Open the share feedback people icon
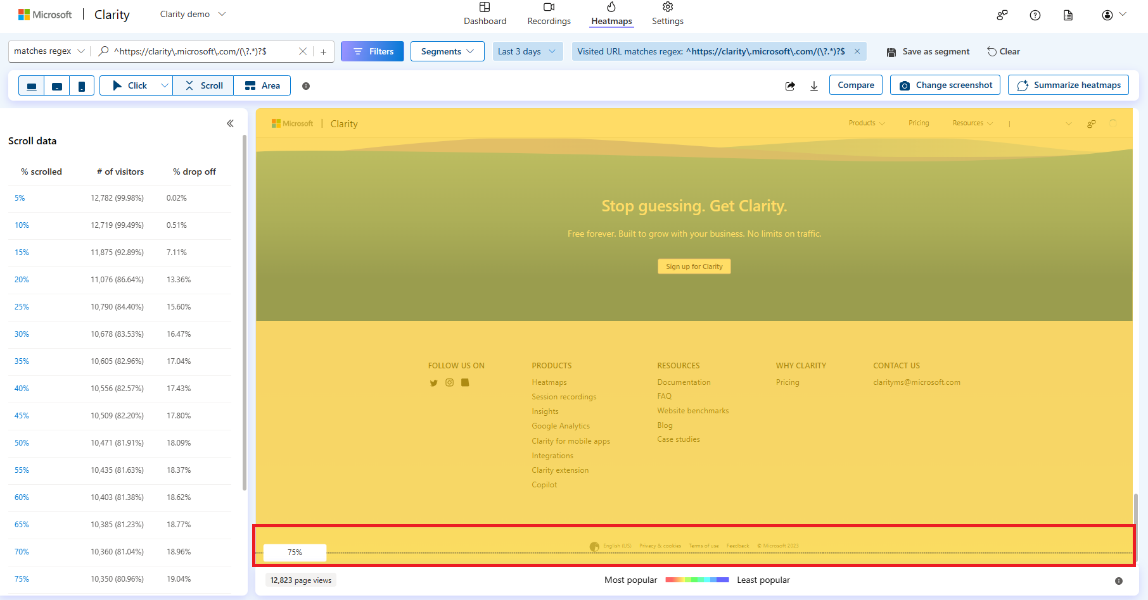This screenshot has width=1148, height=600. 1002,15
